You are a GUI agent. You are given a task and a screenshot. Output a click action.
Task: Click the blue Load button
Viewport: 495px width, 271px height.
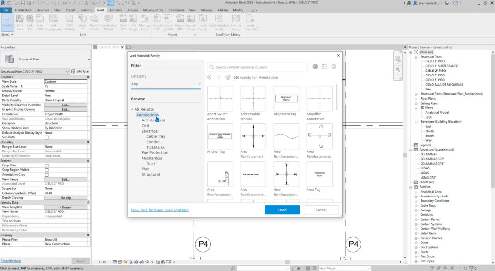(x=282, y=210)
